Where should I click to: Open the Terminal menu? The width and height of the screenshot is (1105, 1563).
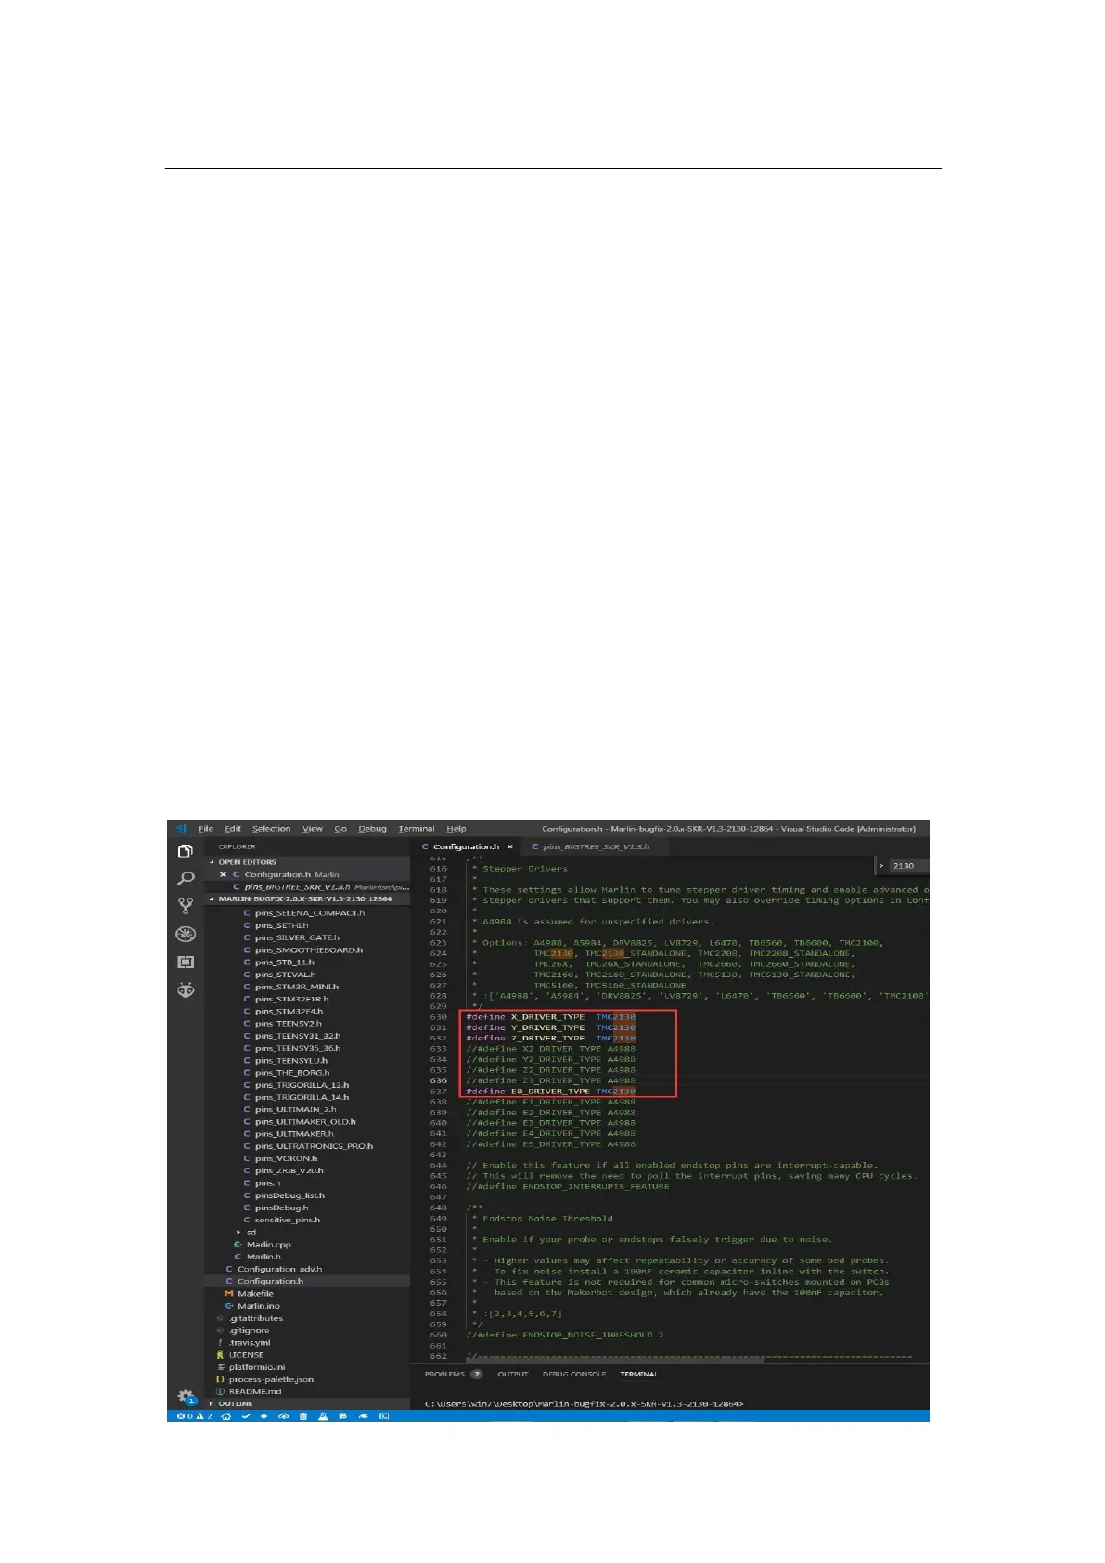[417, 829]
